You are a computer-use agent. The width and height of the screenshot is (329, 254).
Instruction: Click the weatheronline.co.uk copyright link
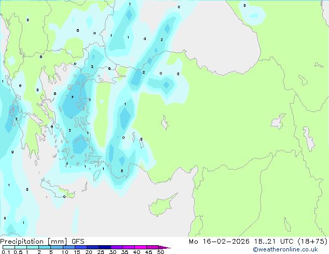point(285,249)
